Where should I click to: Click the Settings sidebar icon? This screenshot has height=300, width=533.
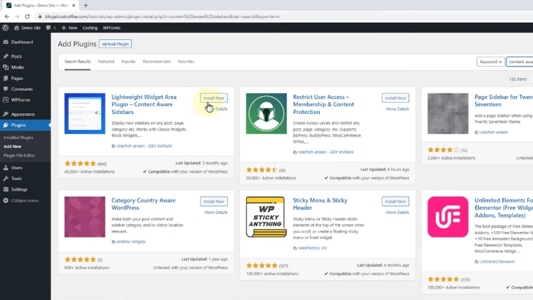point(6,189)
